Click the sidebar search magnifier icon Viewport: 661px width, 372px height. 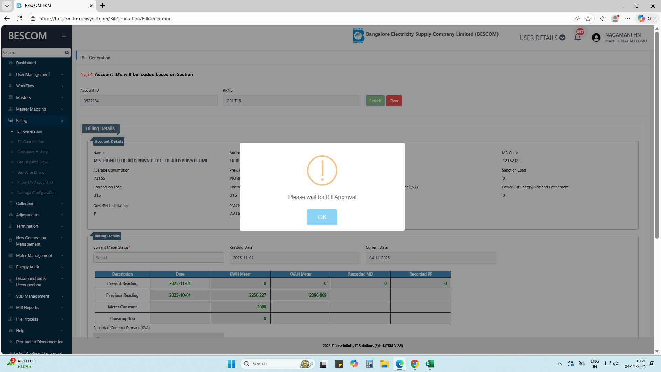coord(67,53)
